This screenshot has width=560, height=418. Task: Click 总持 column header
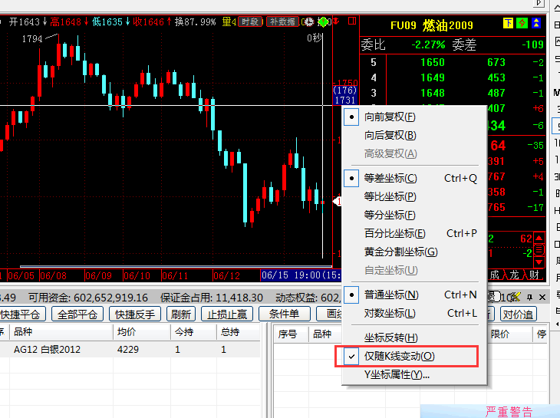tap(239, 332)
